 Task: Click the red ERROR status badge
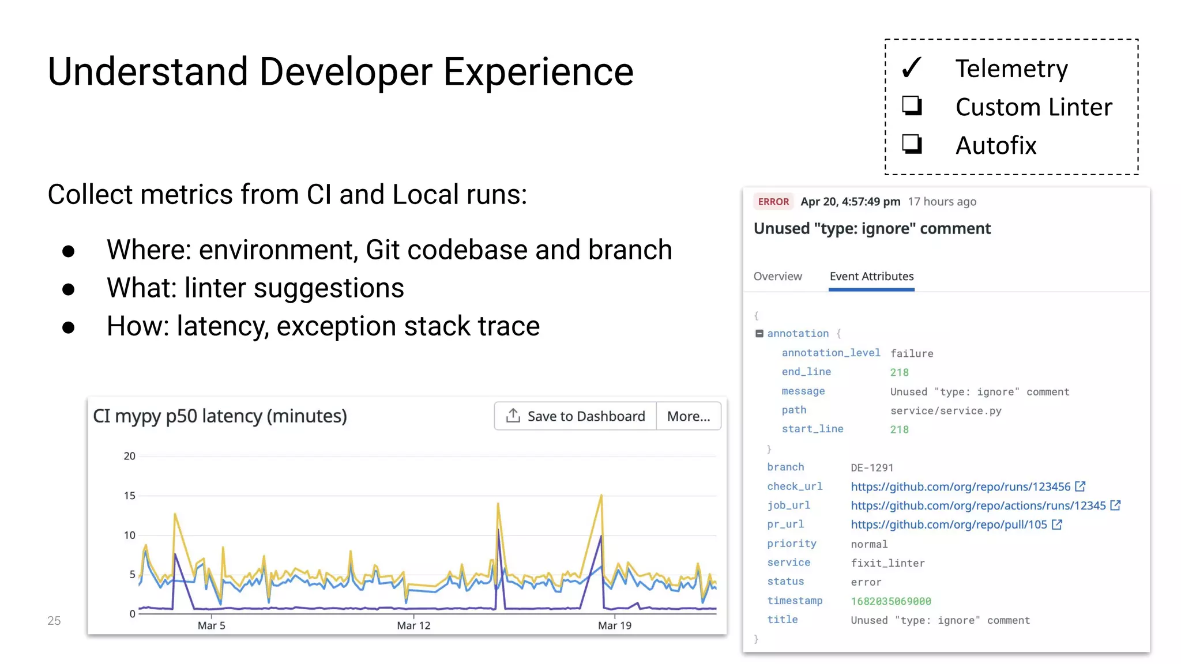(773, 202)
